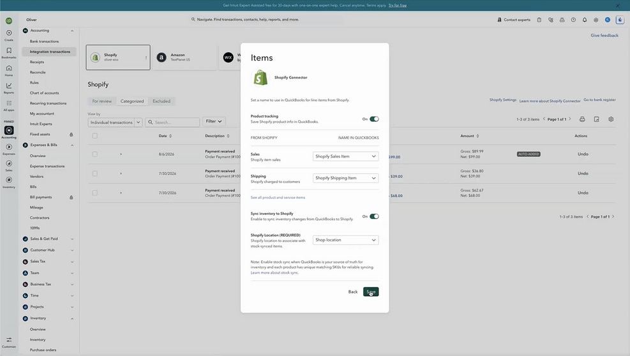Open the Individual transactions view dropdown
This screenshot has width=630, height=356.
[115, 122]
